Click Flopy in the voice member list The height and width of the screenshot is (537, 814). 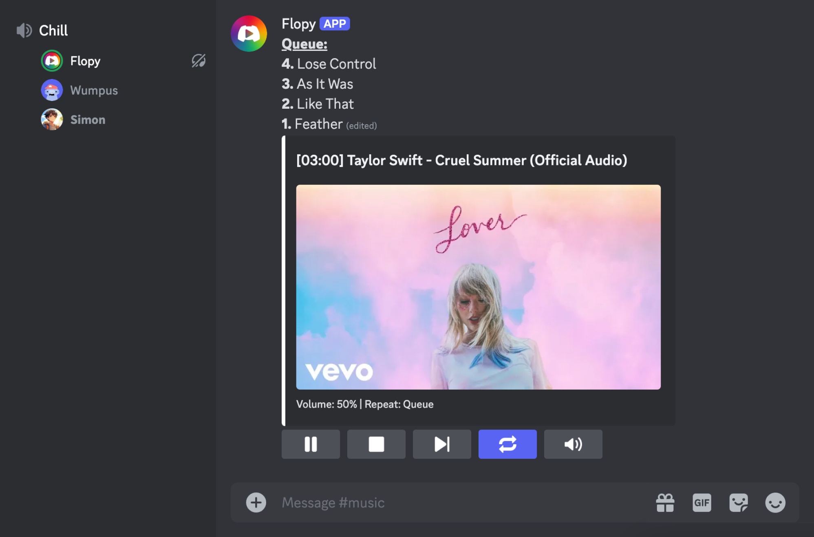click(85, 61)
